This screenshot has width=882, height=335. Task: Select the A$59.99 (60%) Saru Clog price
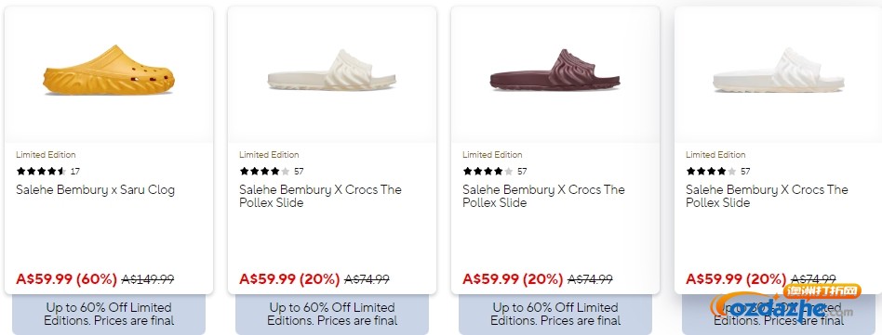pyautogui.click(x=66, y=279)
